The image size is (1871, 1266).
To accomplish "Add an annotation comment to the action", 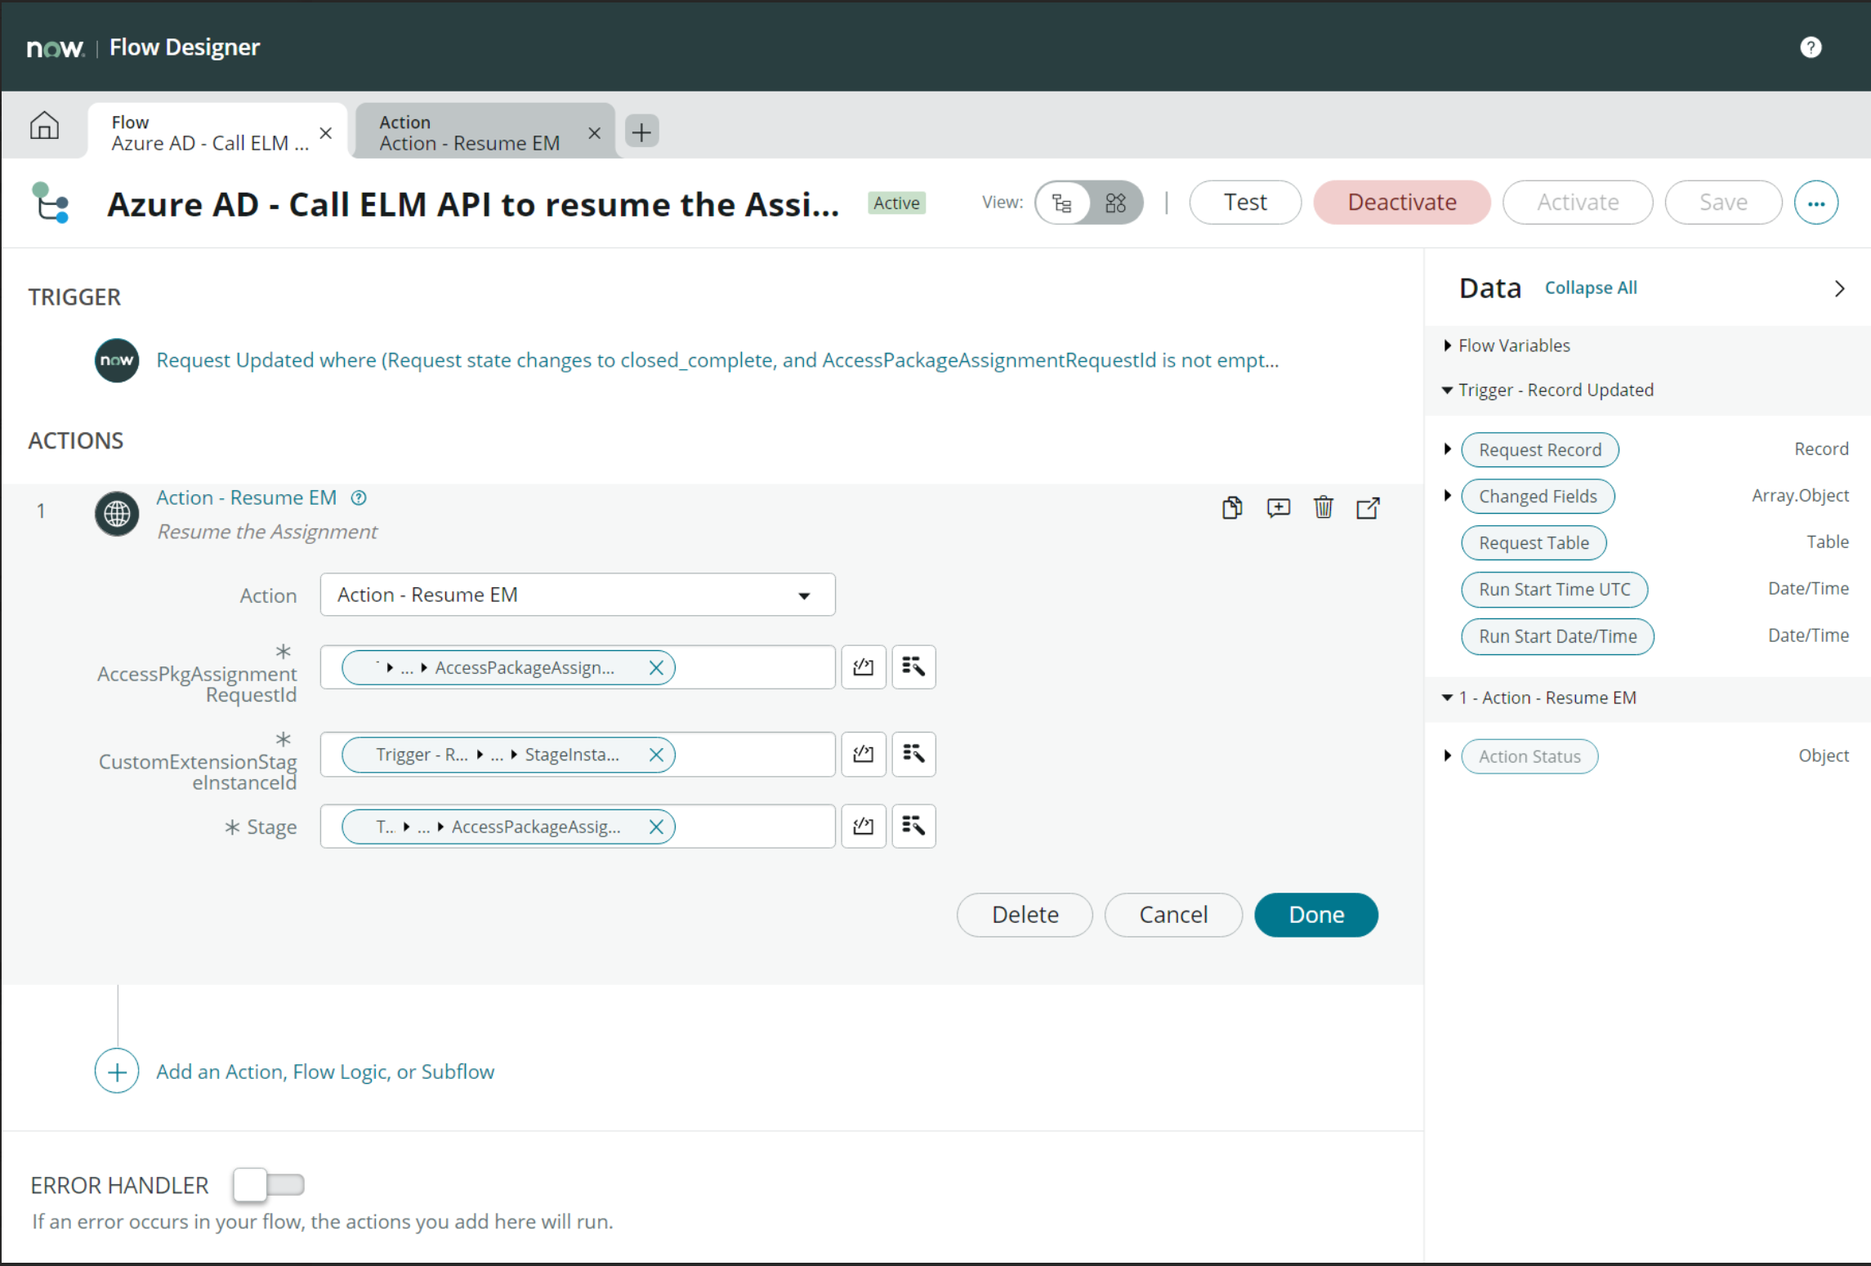I will click(1279, 508).
